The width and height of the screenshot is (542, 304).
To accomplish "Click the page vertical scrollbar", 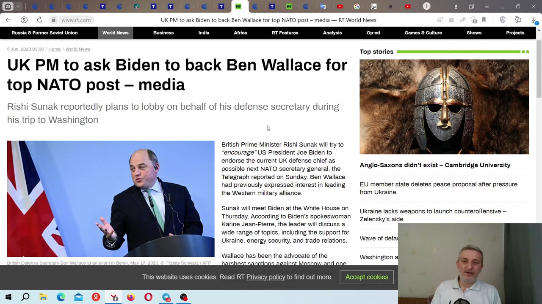I will pyautogui.click(x=539, y=70).
